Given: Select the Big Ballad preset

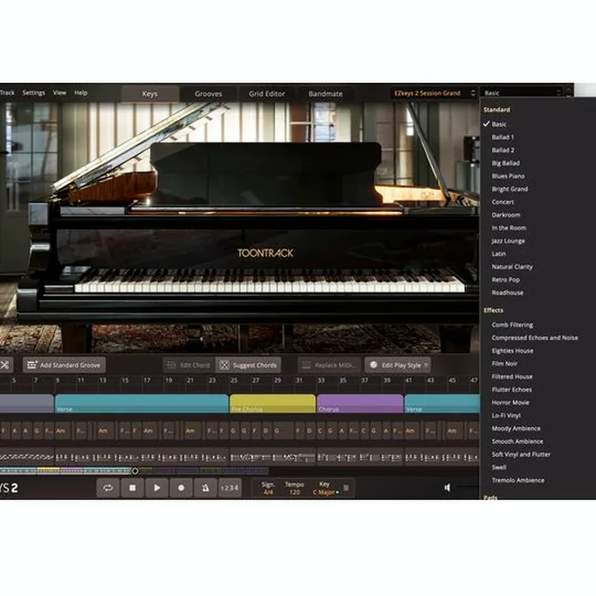Looking at the screenshot, I should 506,163.
